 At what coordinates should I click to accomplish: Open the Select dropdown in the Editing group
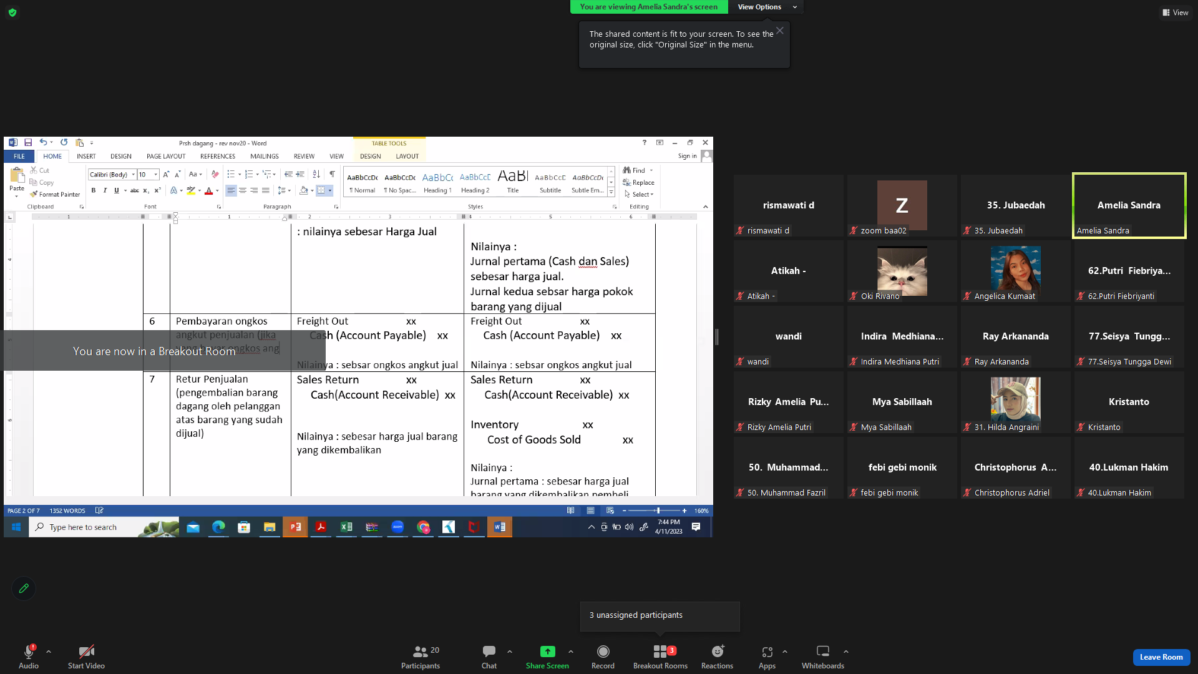tap(640, 194)
